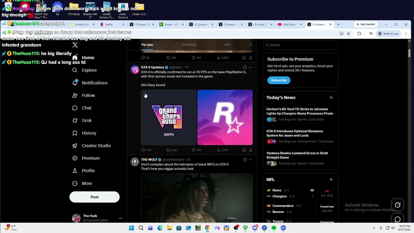Open the More menu in sidebar

(82, 183)
